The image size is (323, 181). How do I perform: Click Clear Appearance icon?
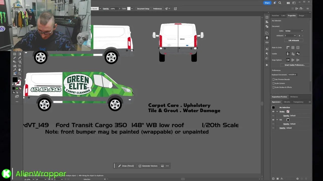pyautogui.click(x=298, y=178)
